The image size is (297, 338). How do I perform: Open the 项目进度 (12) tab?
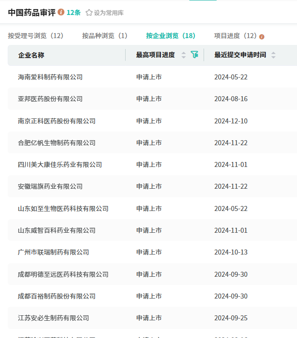(235, 36)
